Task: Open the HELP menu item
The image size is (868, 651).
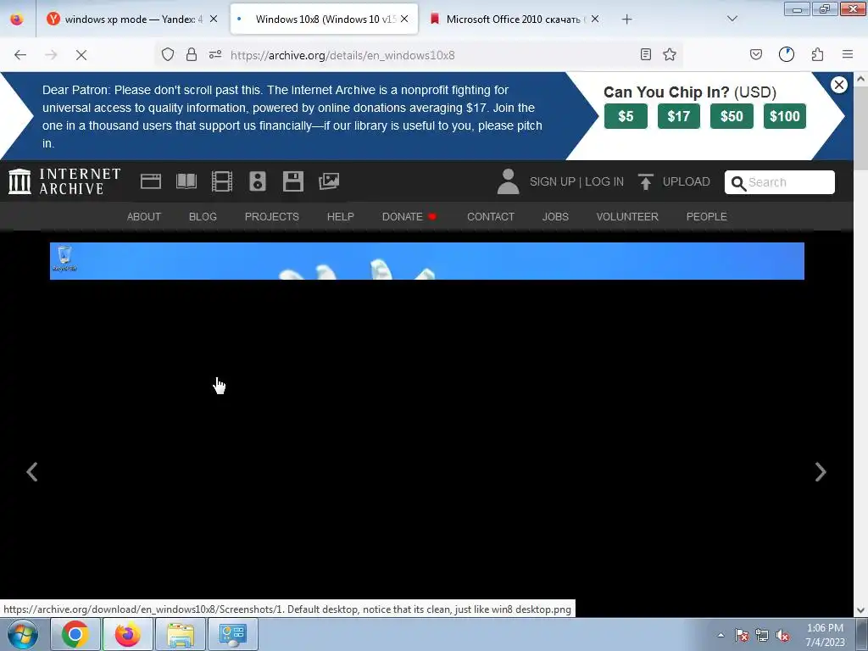Action: pos(341,216)
